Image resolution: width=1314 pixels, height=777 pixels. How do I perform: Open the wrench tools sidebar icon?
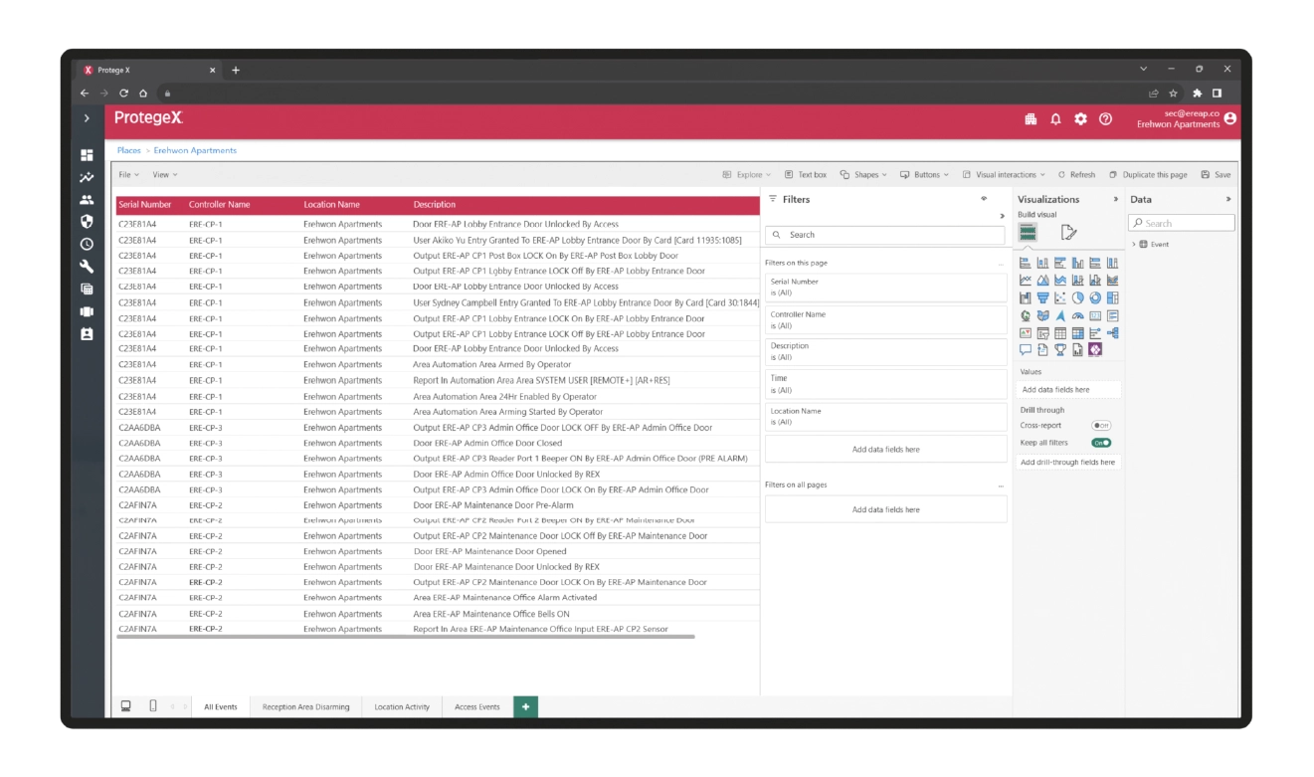[87, 267]
